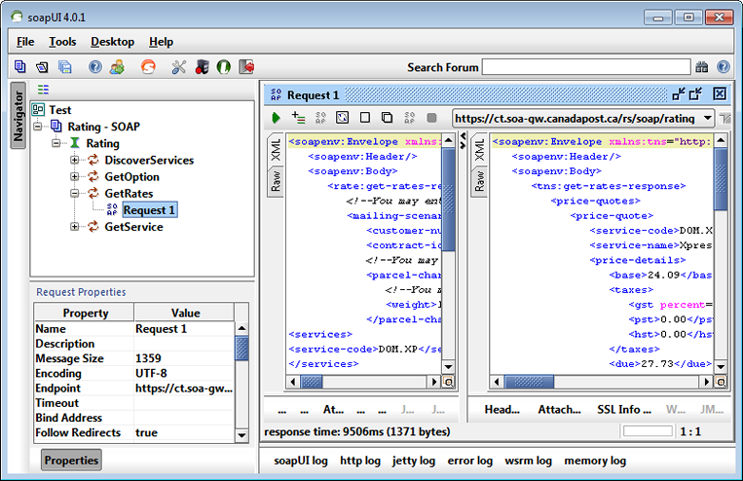Open the response Attach... tab

click(x=559, y=410)
